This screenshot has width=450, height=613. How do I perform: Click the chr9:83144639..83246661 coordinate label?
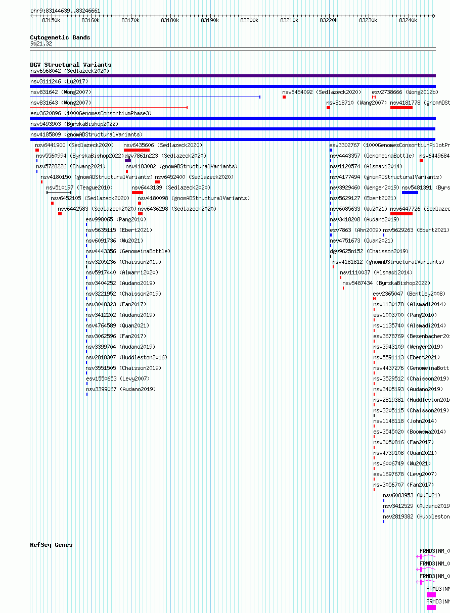click(65, 11)
